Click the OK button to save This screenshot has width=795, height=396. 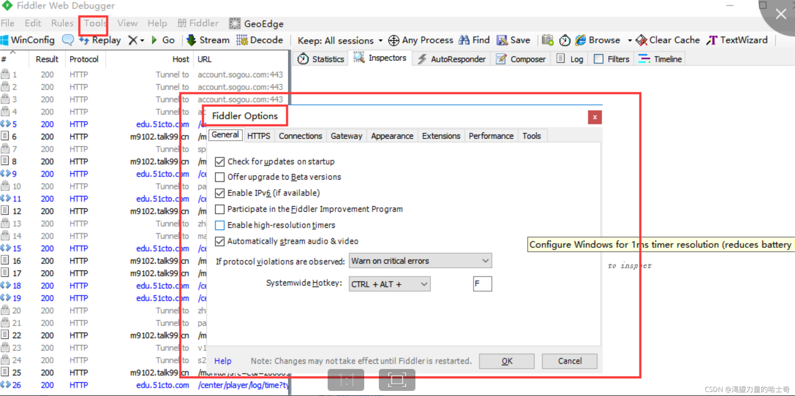[506, 361]
